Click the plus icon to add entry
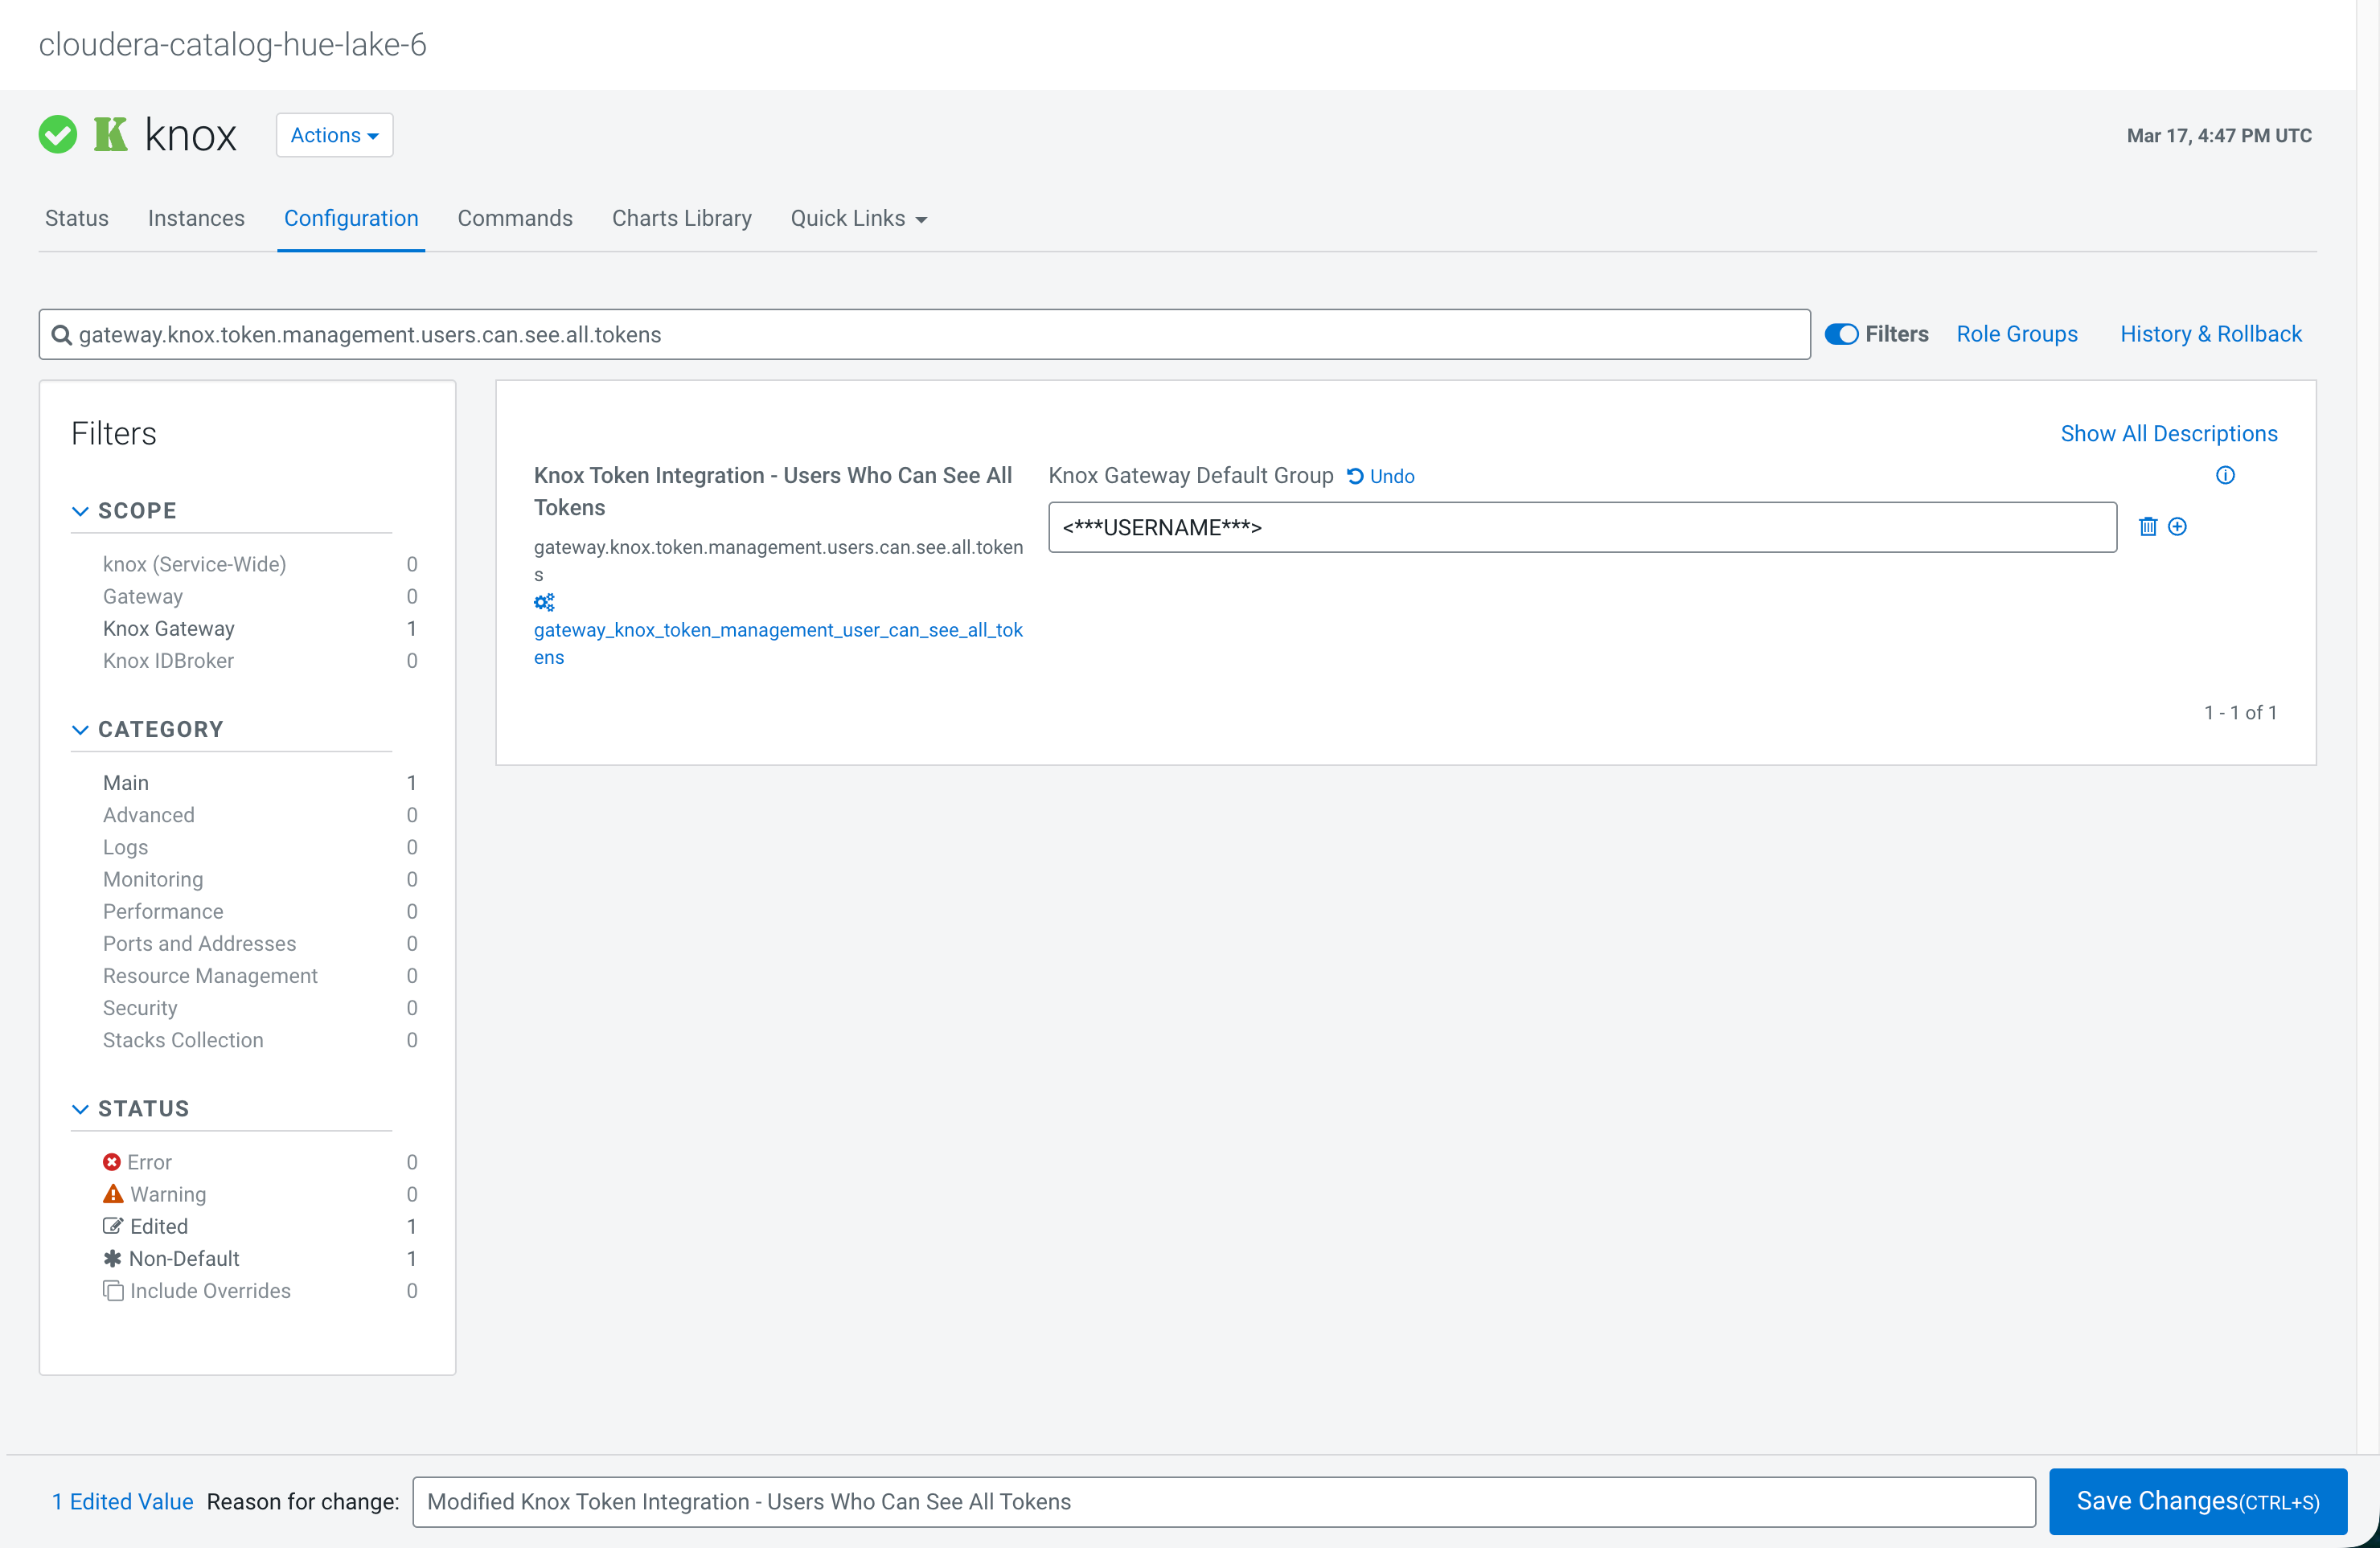Screen dimensions: 2380x1548 2177,526
